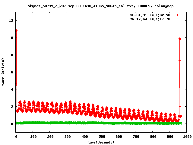Click the red calibration spike peak near time 0
This screenshot has height=145, width=193.
click(x=16, y=31)
